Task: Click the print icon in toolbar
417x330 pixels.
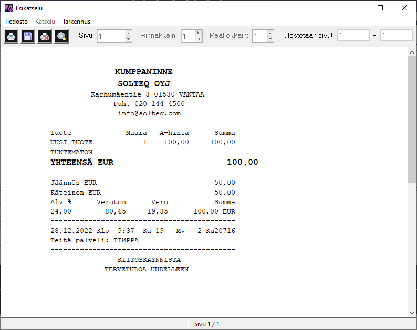Action: [x=11, y=36]
